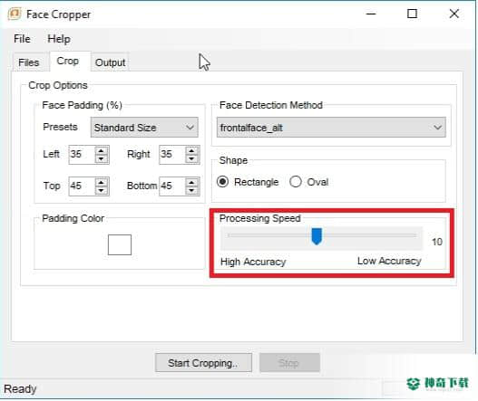478x401 pixels.
Task: Expand the Face Detection Method dropdown
Action: click(331, 128)
